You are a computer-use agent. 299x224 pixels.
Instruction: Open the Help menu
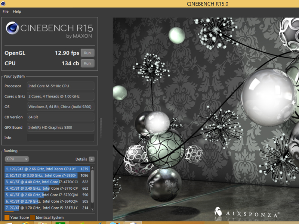point(17,12)
